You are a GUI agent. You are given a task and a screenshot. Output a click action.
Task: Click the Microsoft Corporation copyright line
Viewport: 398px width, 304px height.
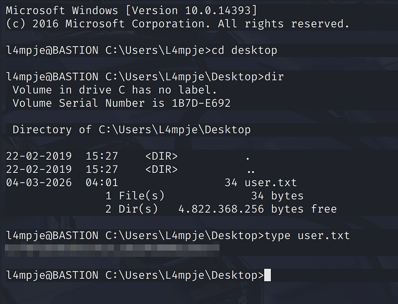click(178, 24)
